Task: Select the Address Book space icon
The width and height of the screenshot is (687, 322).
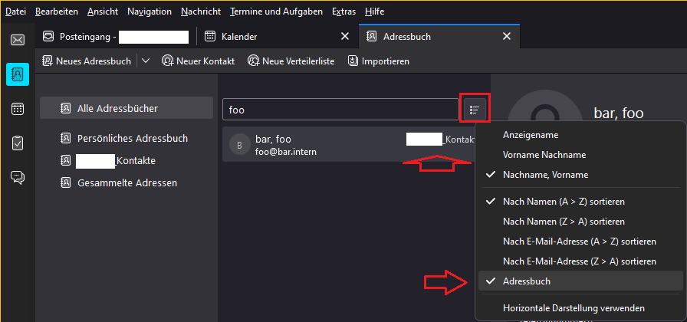Action: click(17, 74)
